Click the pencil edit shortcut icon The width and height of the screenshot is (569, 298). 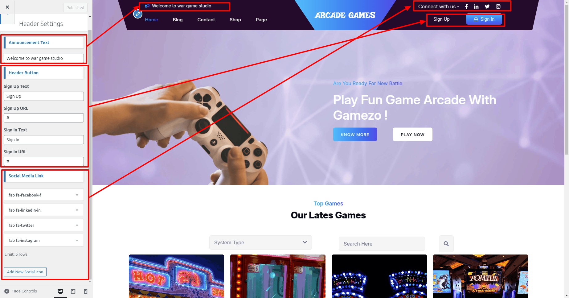(138, 14)
